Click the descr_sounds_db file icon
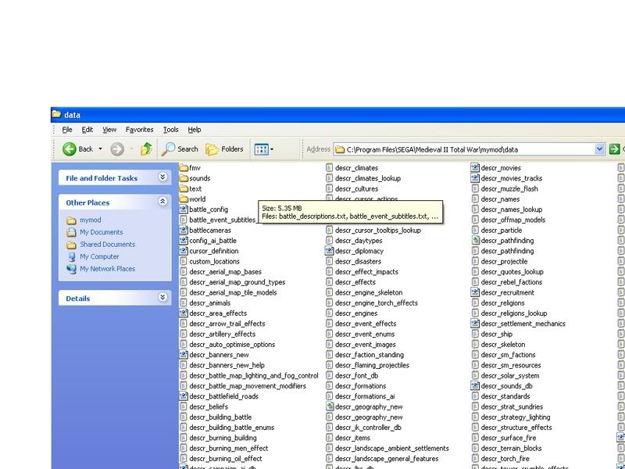The width and height of the screenshot is (625, 469). coord(475,385)
